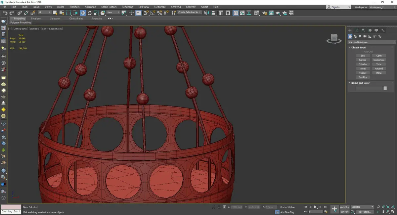
Task: Switch to the Freeform ribbon tab
Action: 36,19
